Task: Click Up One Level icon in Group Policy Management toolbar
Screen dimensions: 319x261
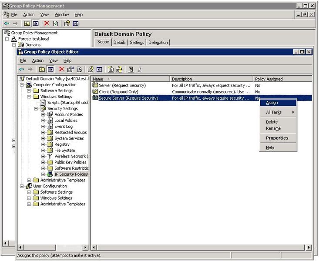Action: point(27,23)
